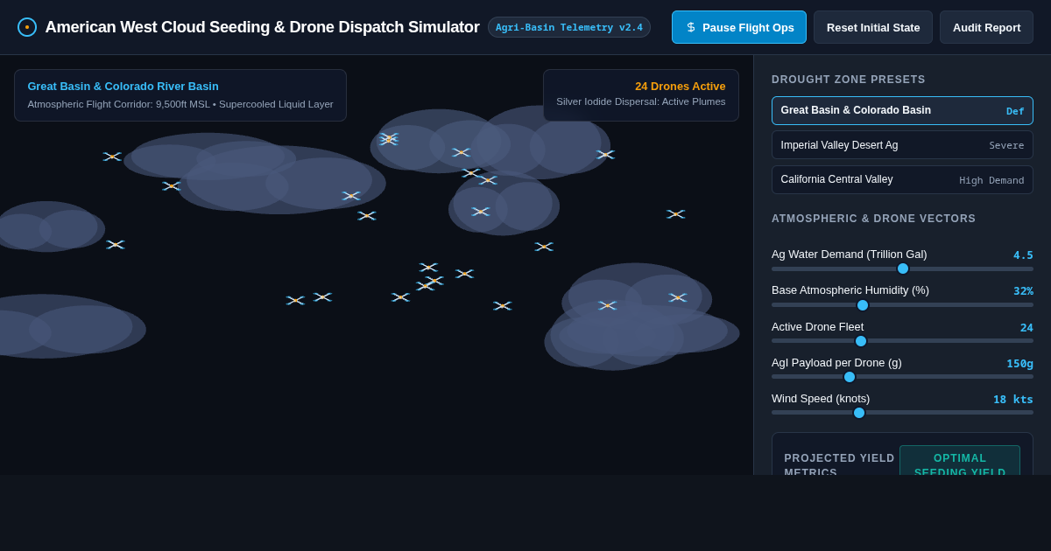Screen dimensions: 1051x551
Task: Adjust the Wind Speed knots slider
Action: click(902, 413)
